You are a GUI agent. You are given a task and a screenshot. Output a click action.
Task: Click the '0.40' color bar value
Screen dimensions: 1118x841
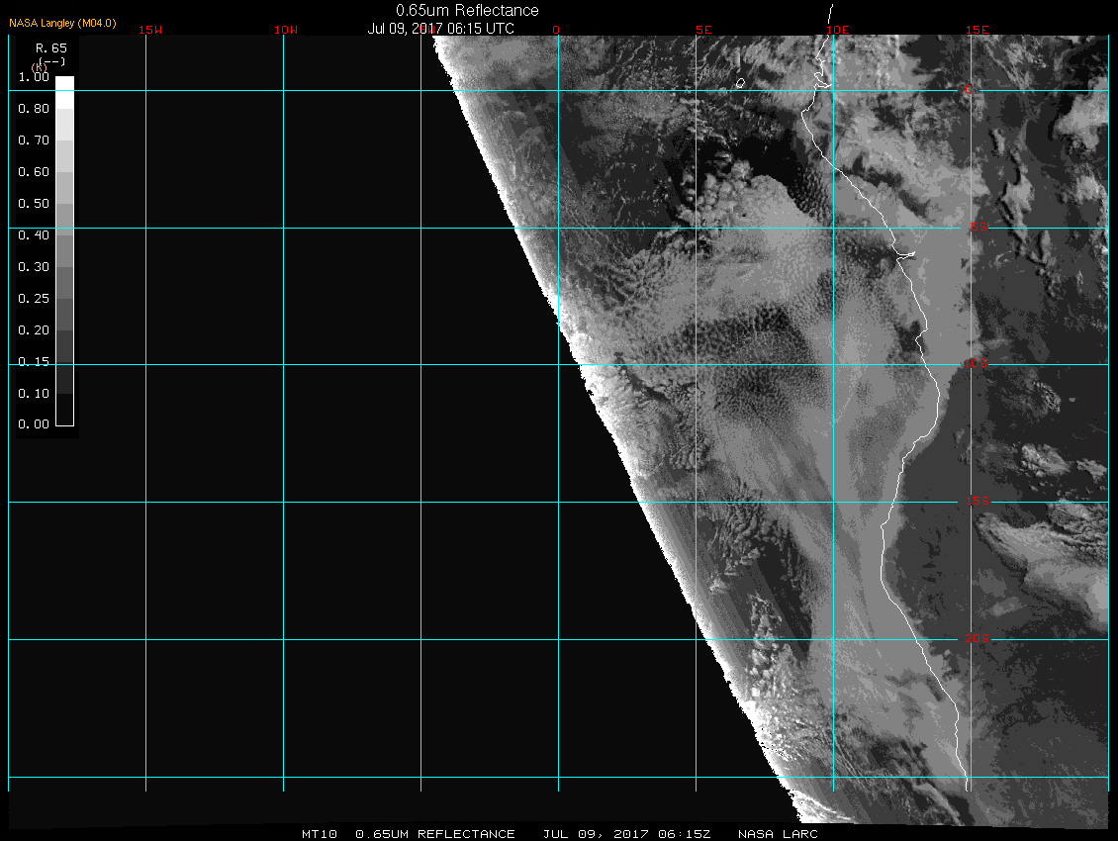point(34,235)
